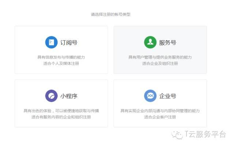The image size is (234, 146).
Task: Click text 适合企业及组织注册
Action: pyautogui.click(x=160, y=64)
